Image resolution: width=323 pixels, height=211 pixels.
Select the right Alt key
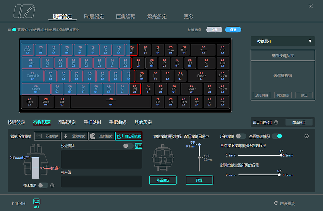[x=158, y=102]
